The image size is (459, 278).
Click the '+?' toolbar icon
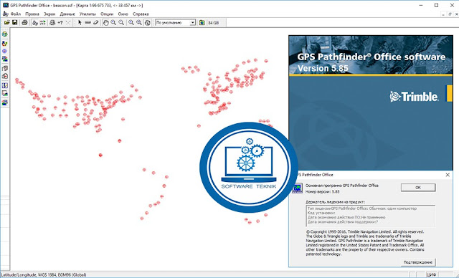coord(60,22)
